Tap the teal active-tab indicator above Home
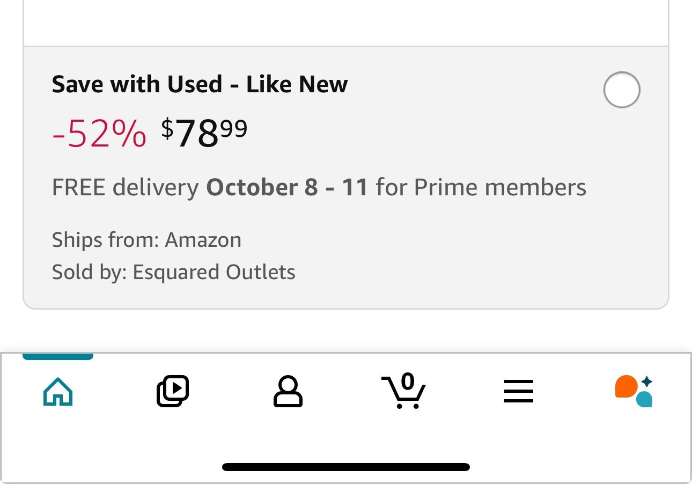The height and width of the screenshot is (484, 692). (x=58, y=356)
